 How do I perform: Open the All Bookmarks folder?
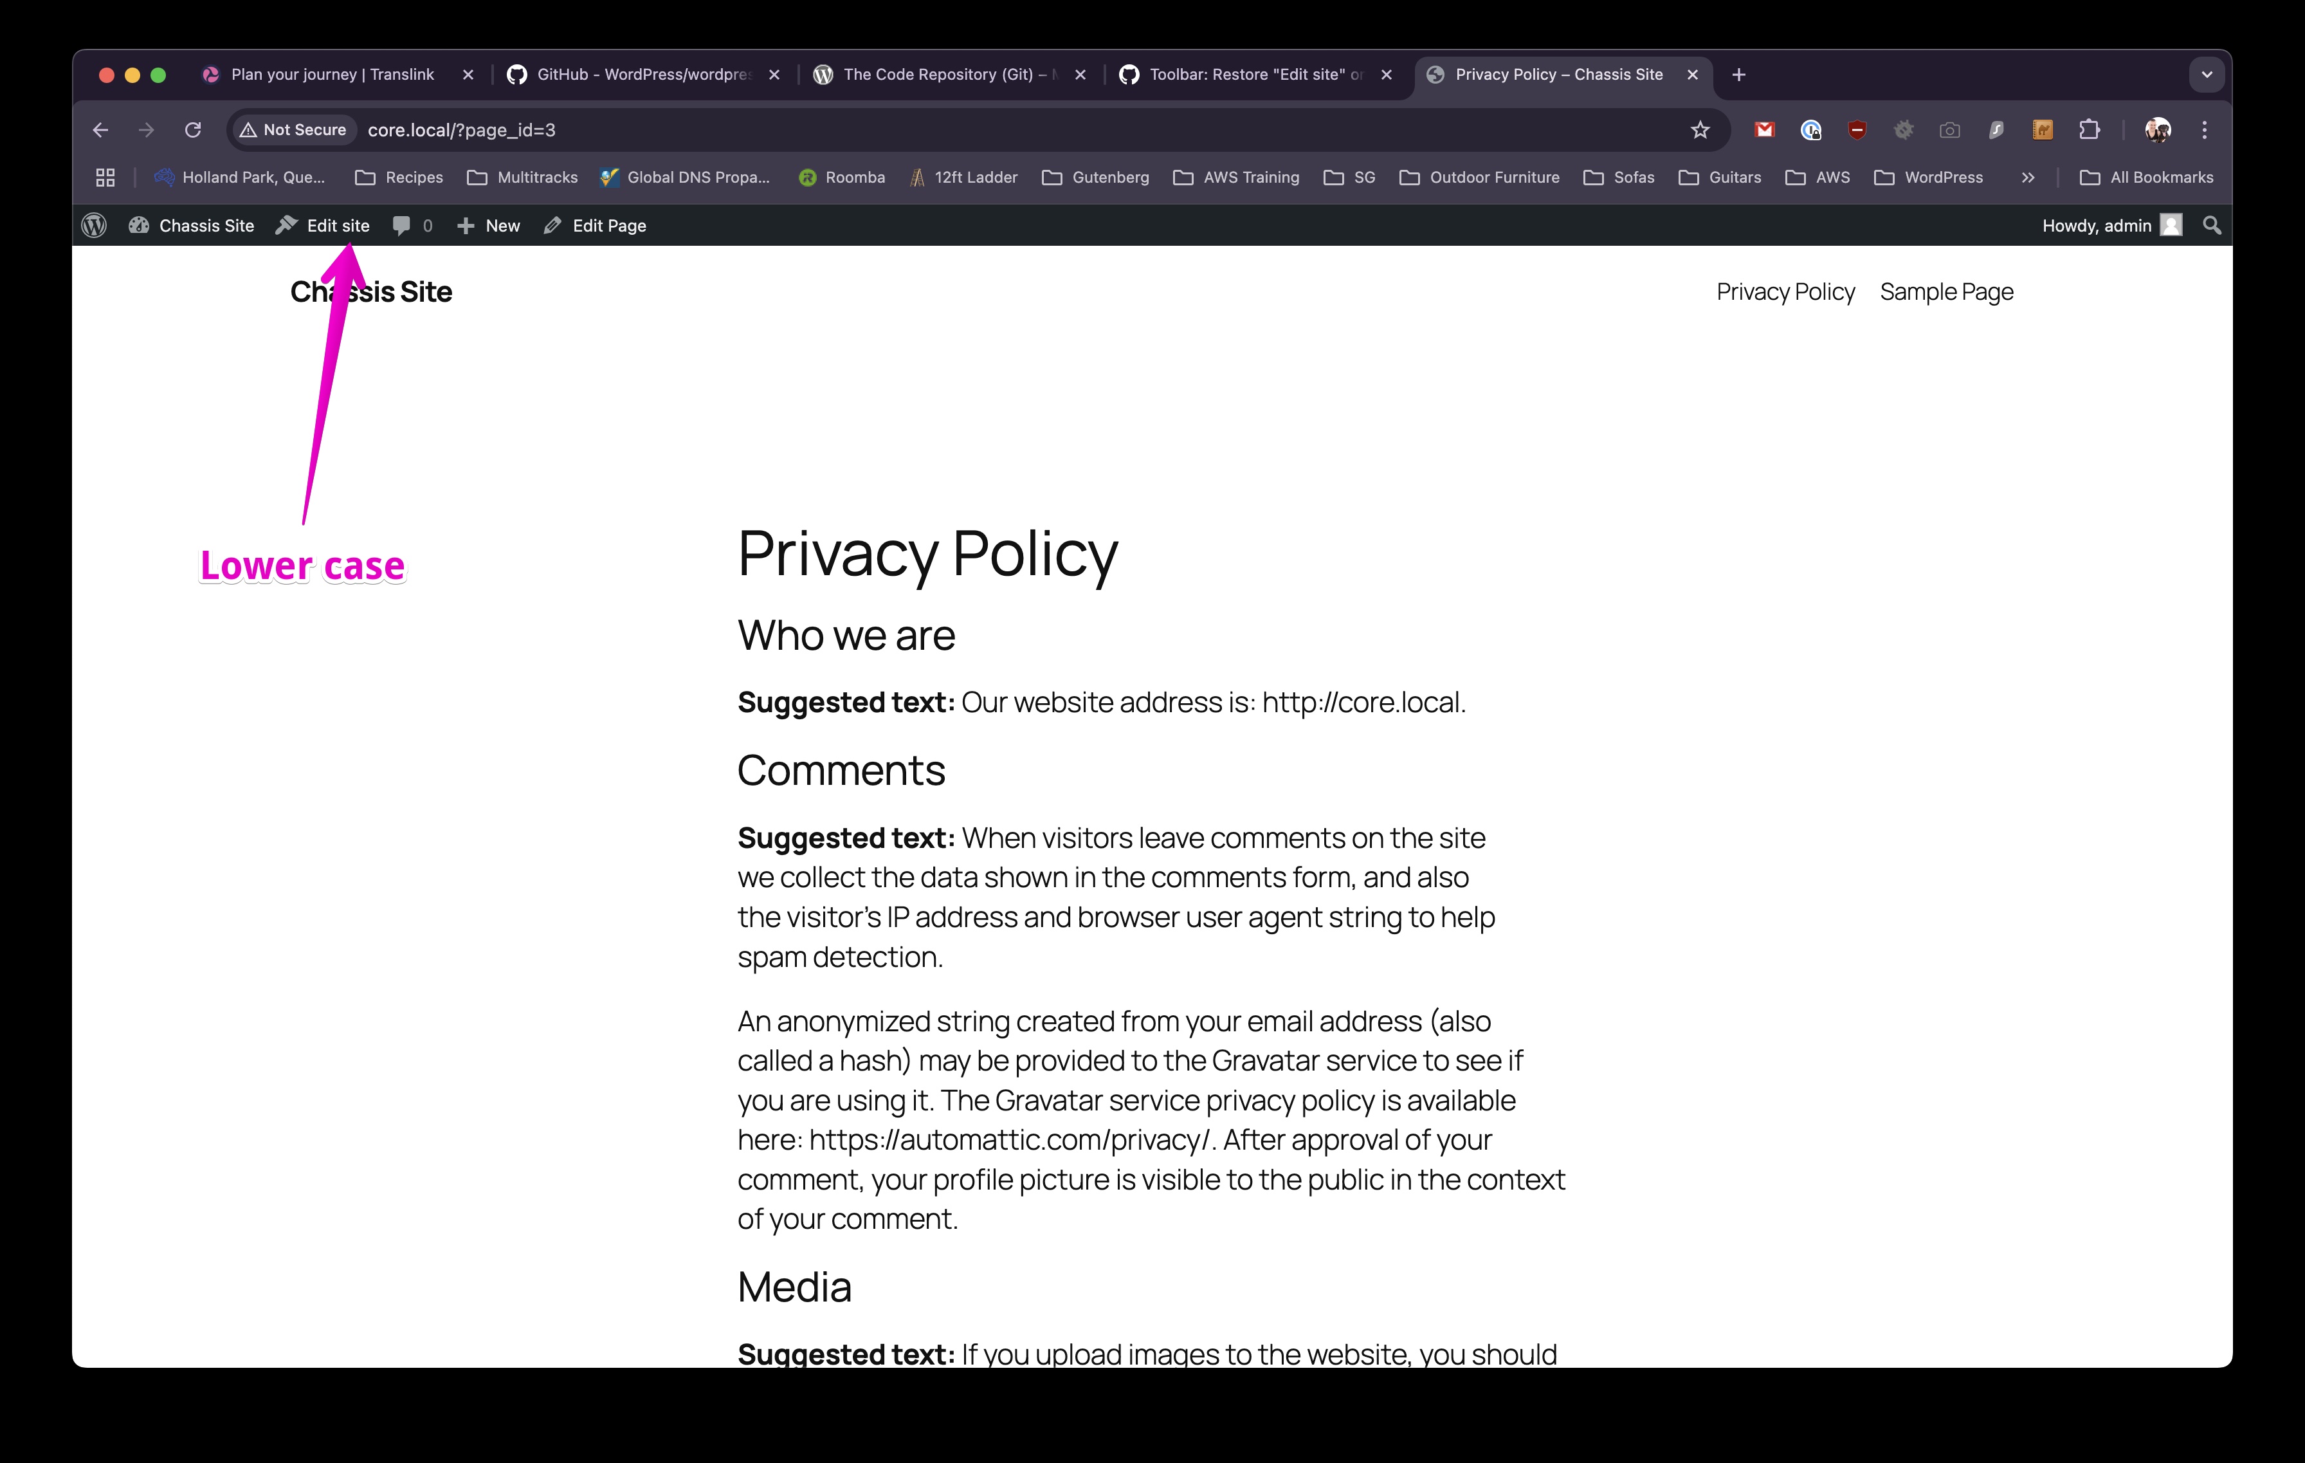pyautogui.click(x=2147, y=177)
